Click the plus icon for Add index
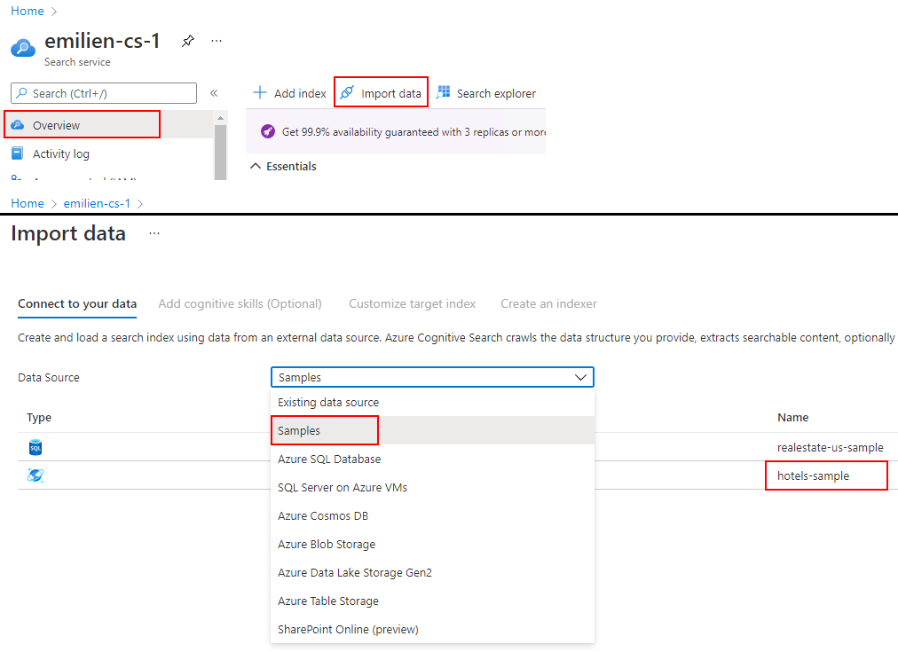 260,93
